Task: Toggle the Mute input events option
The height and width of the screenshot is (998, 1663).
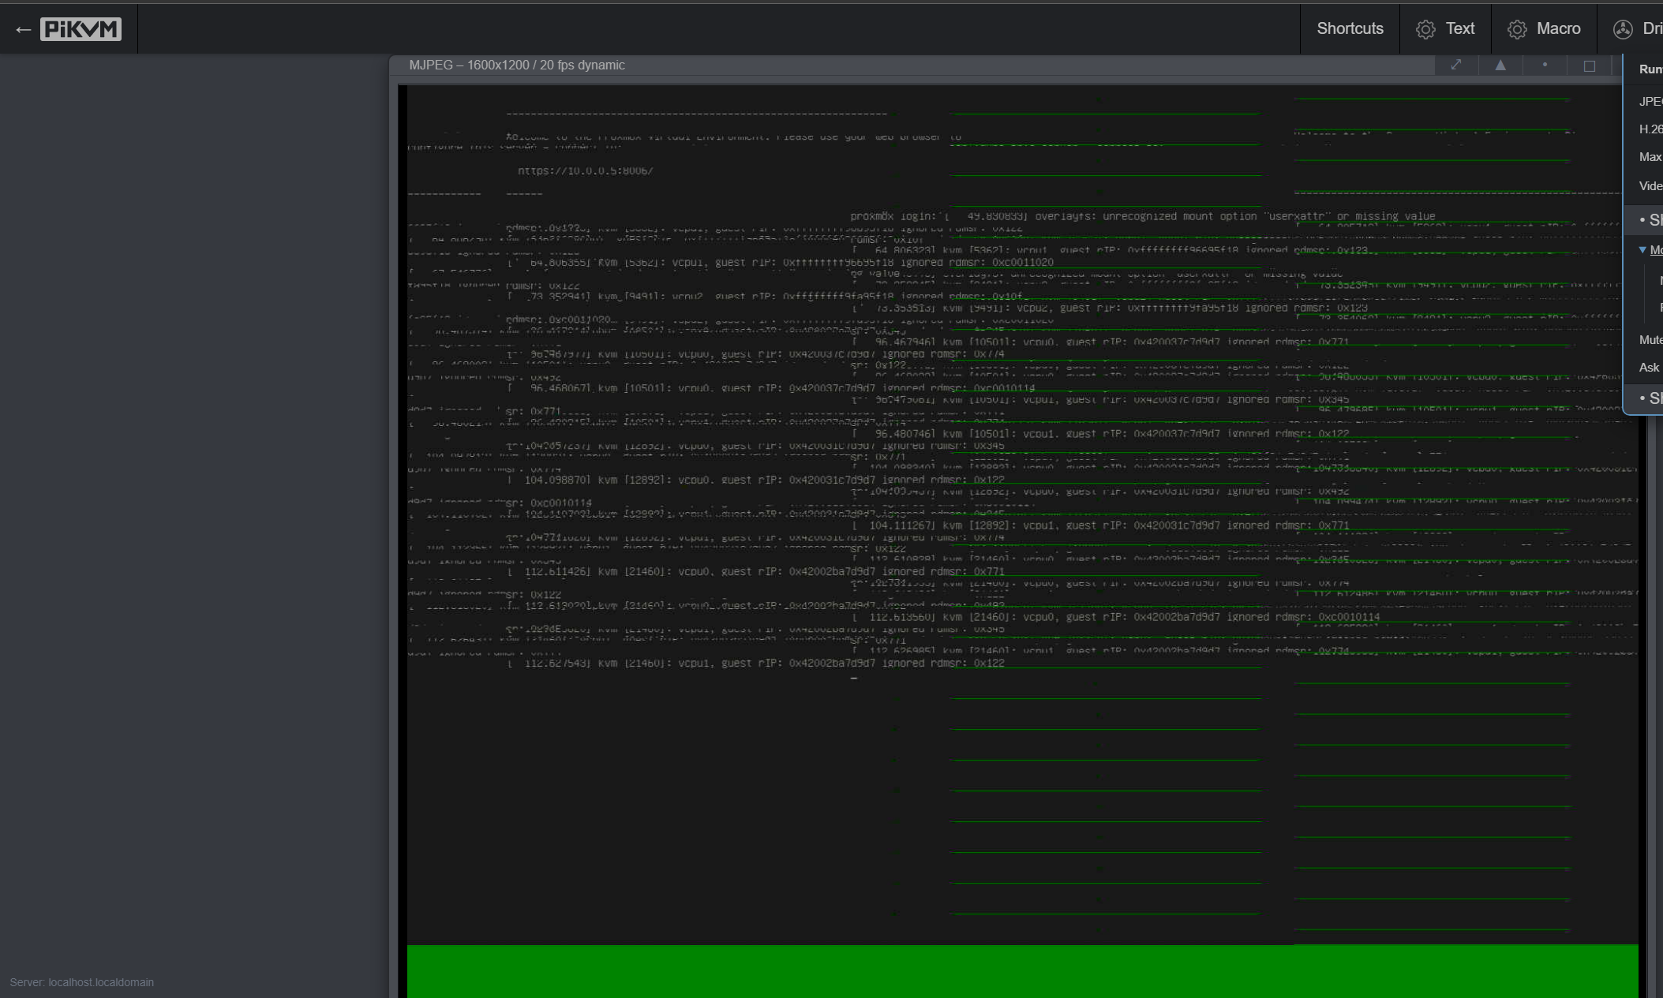Action: point(1650,340)
